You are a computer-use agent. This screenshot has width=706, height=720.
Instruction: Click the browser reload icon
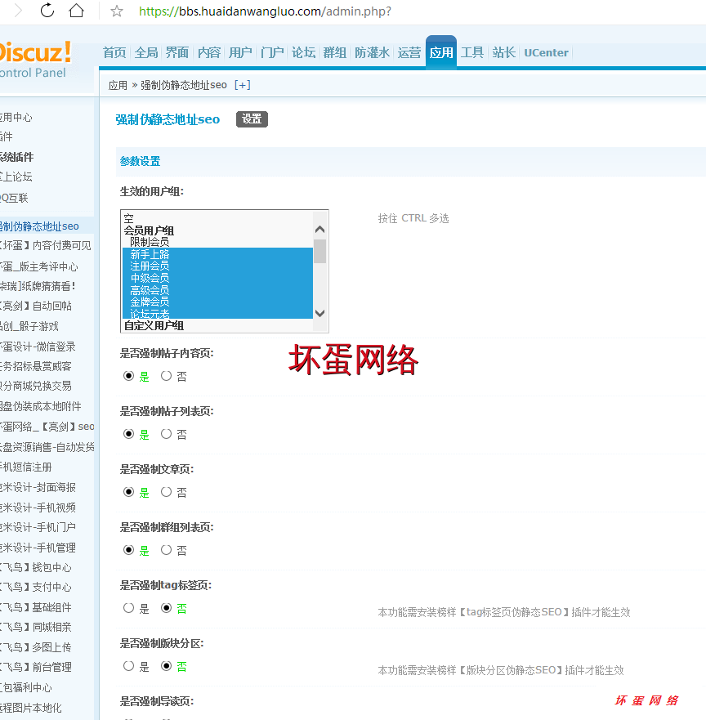click(47, 10)
